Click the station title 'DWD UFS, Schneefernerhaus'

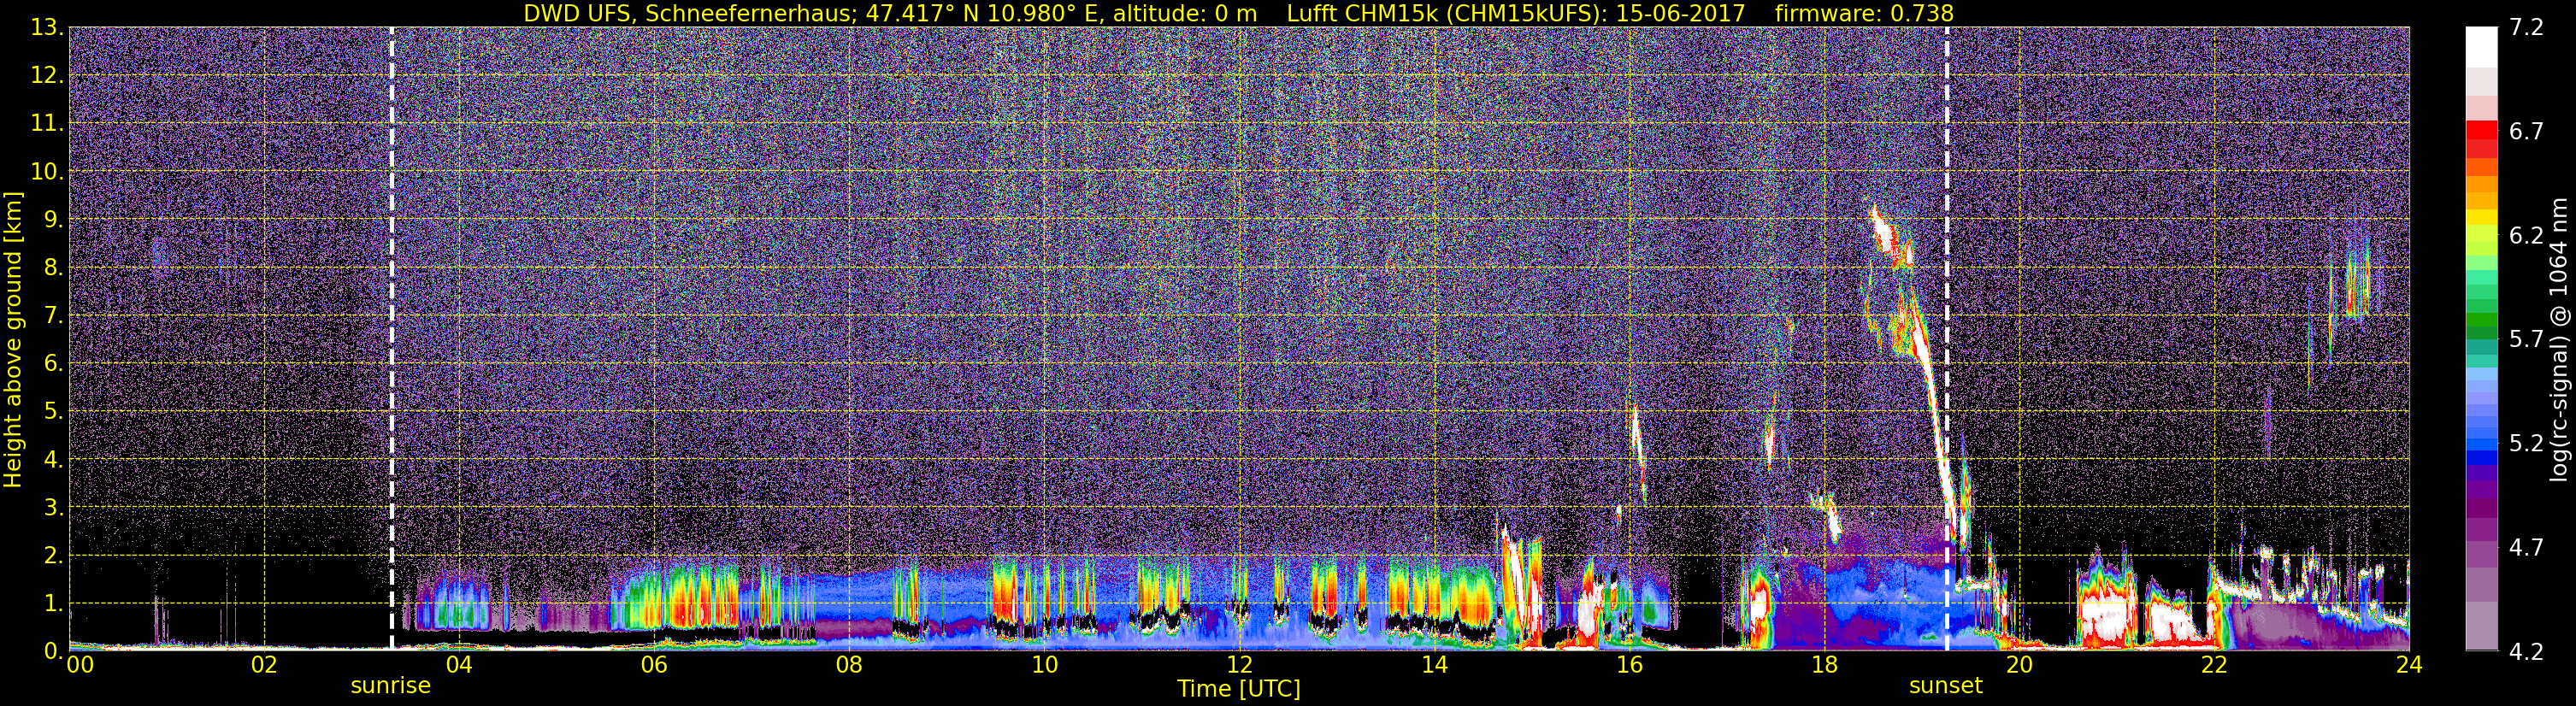click(x=686, y=13)
